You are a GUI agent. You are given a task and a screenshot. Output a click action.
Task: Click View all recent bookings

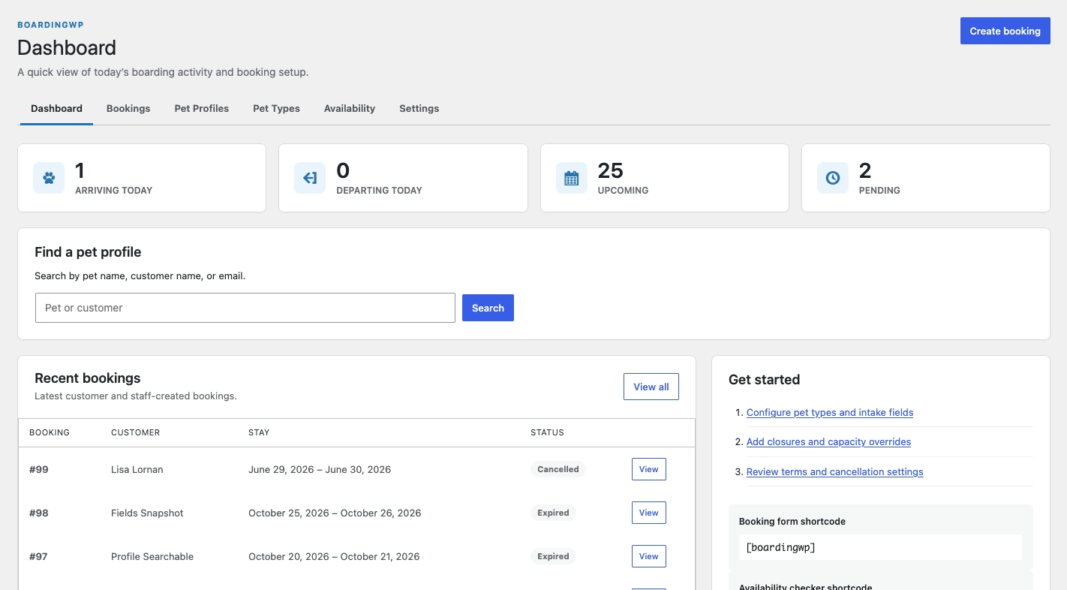pyautogui.click(x=651, y=387)
